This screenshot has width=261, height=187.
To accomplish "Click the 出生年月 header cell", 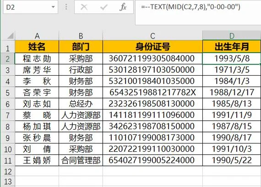I will coord(232,46).
